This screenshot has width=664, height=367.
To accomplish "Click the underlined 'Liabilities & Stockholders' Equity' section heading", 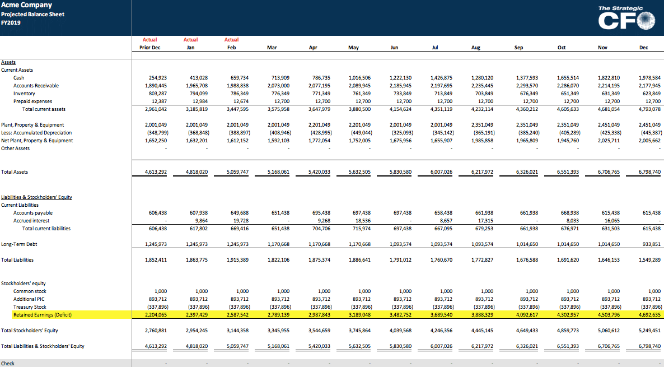I will coord(36,197).
